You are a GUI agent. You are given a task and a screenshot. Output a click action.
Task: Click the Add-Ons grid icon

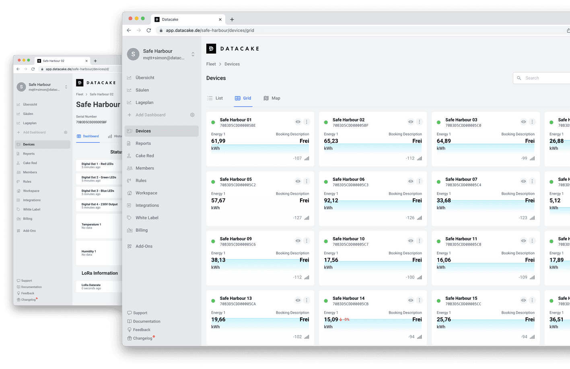(130, 246)
